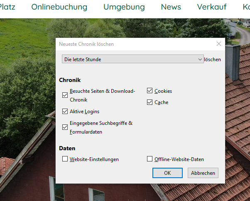Enable the Website-Einstellungen checkbox
The image size is (250, 201).
point(65,159)
